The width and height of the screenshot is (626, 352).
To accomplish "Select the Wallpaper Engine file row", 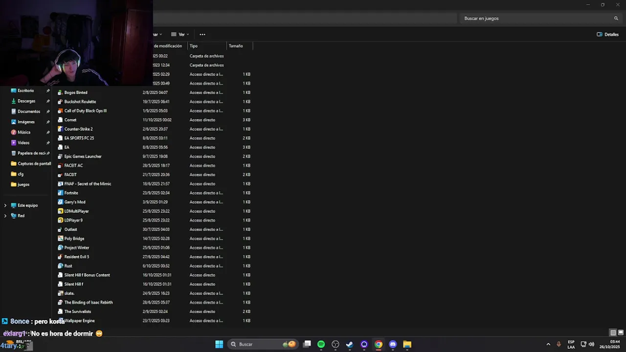I will (154, 321).
